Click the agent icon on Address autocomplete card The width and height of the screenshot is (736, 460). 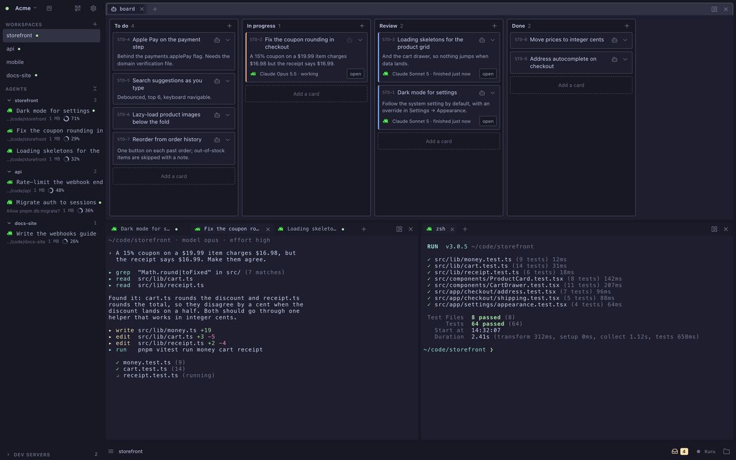pyautogui.click(x=615, y=59)
